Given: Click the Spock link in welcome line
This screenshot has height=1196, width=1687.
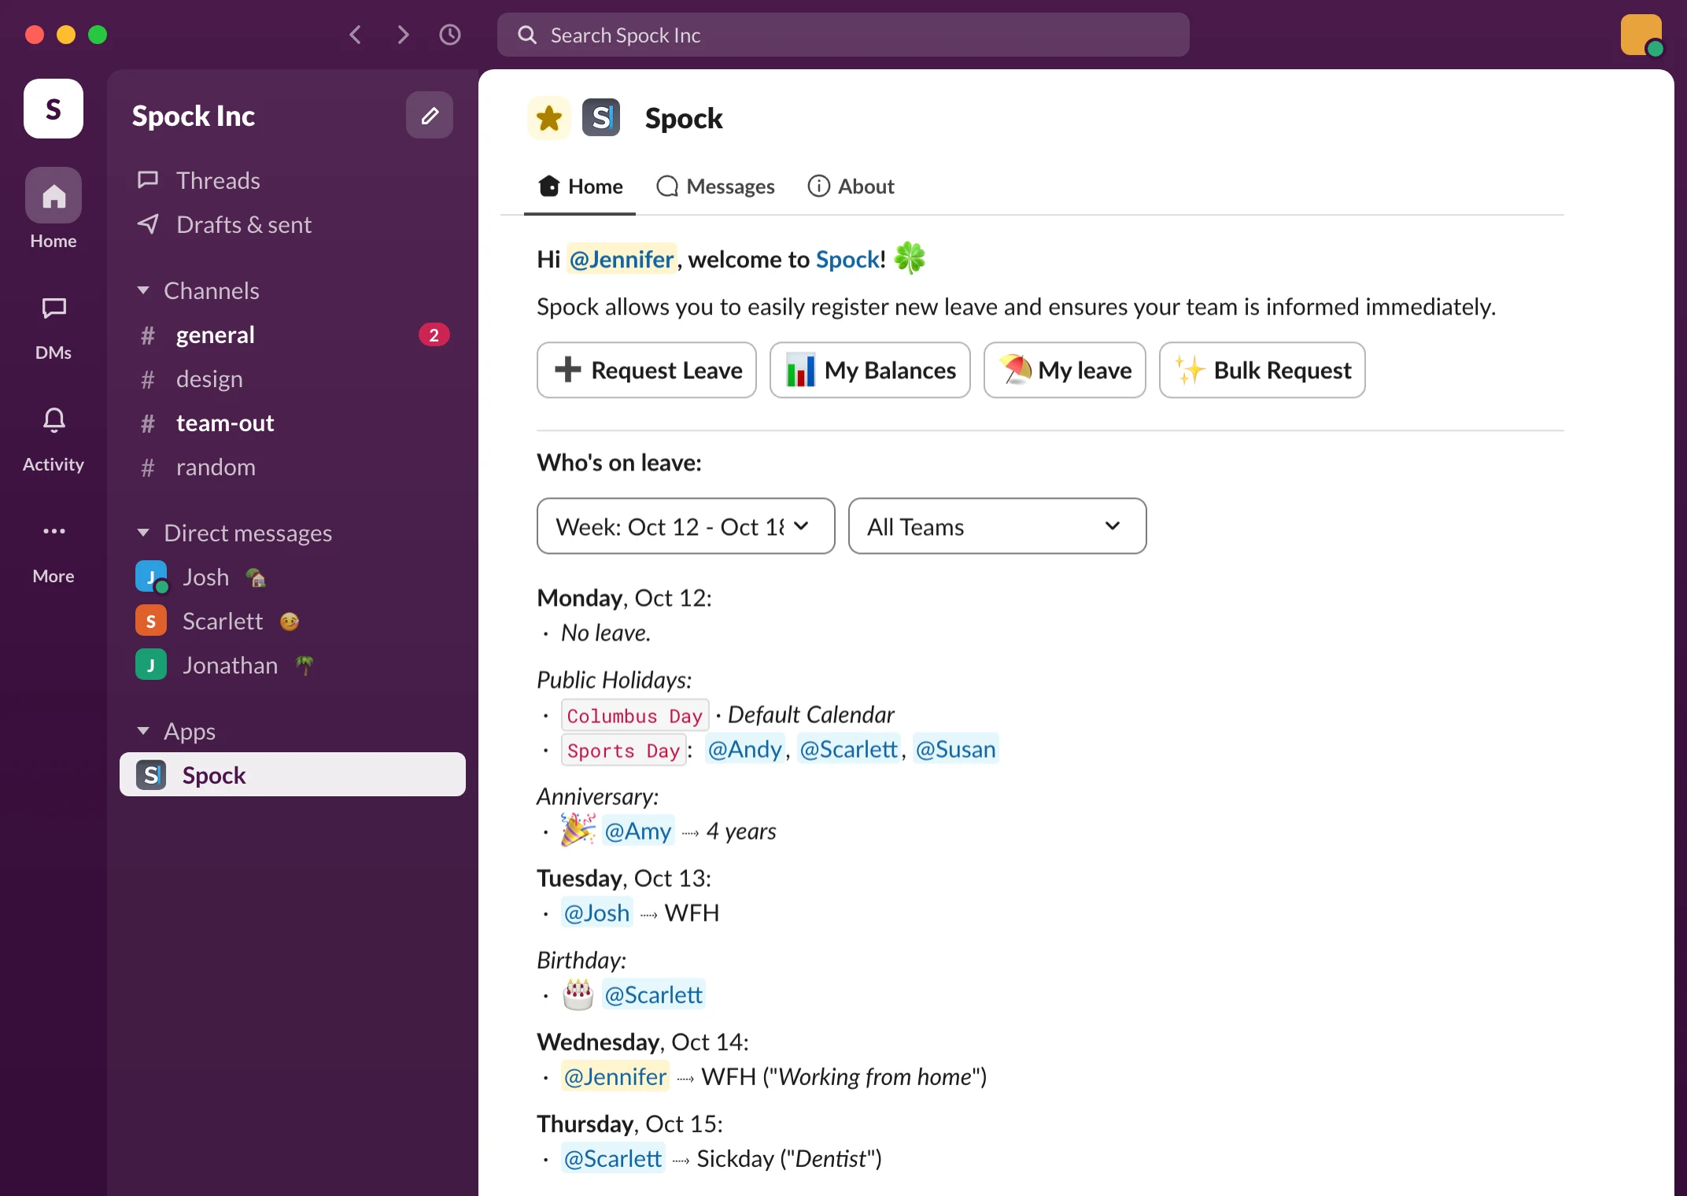Looking at the screenshot, I should coord(847,259).
